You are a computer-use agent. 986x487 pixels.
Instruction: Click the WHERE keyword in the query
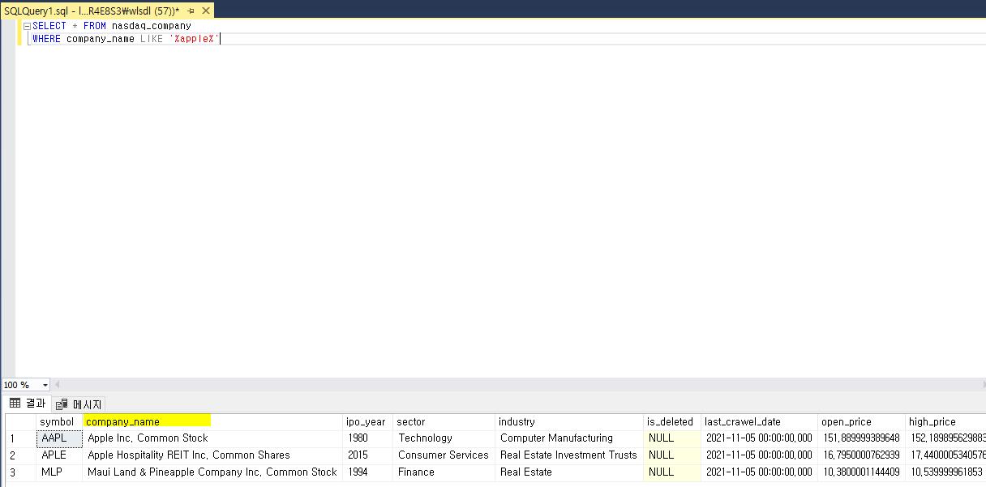point(47,39)
